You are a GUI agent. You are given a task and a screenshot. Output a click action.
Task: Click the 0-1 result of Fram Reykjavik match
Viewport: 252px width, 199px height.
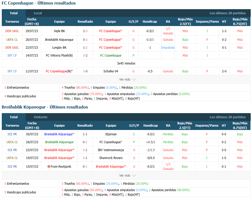(85, 166)
